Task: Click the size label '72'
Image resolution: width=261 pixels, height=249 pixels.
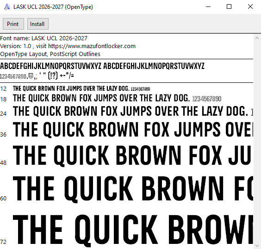Action: pyautogui.click(x=3, y=242)
